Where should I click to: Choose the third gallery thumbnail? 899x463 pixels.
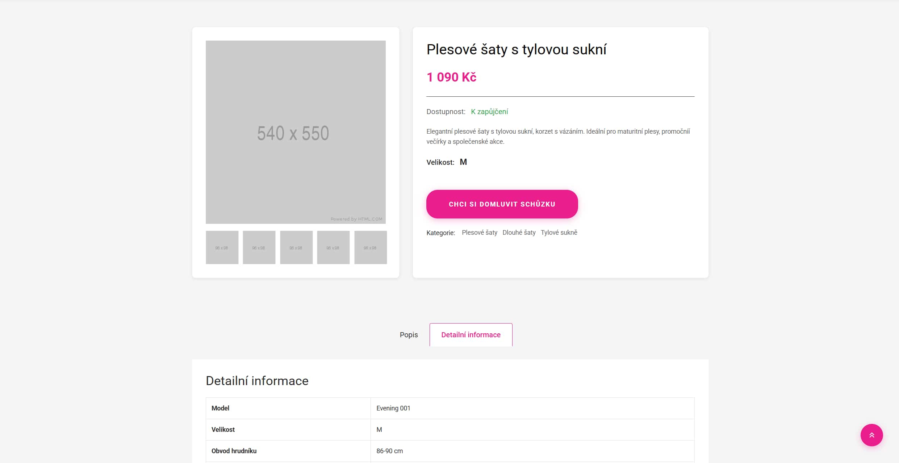296,247
